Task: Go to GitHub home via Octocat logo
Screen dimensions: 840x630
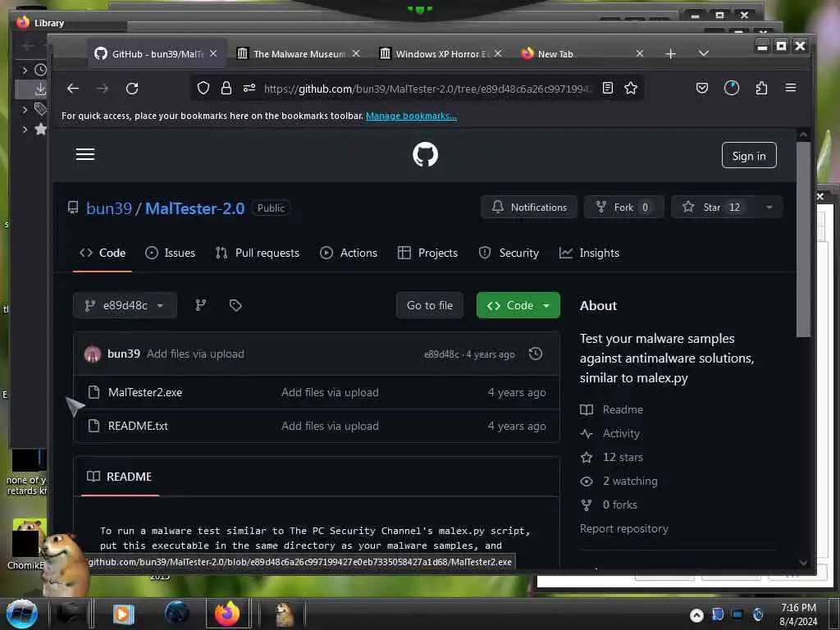Action: pyautogui.click(x=426, y=154)
